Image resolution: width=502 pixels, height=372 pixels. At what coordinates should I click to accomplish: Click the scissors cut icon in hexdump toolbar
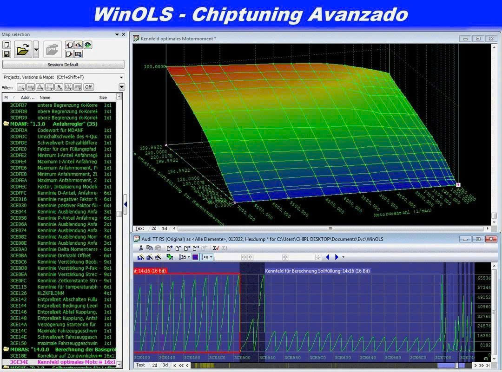141,248
